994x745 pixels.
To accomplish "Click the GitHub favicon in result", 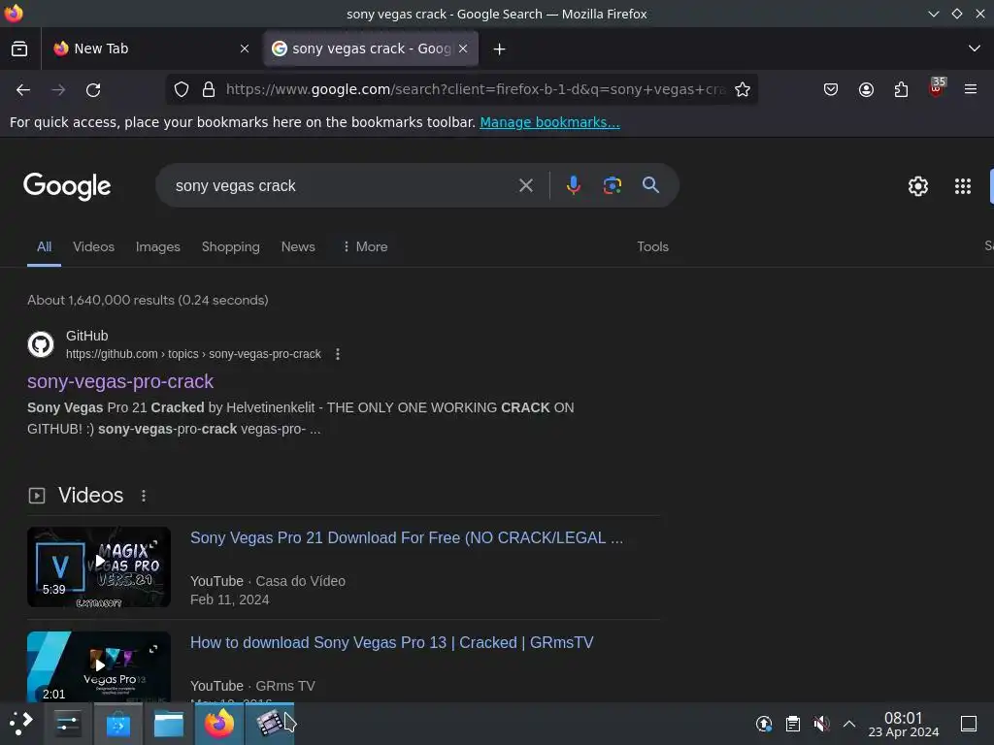I will (x=41, y=344).
